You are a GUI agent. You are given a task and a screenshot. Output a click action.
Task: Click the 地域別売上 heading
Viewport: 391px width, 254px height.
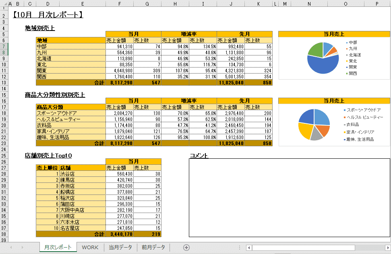(40, 28)
